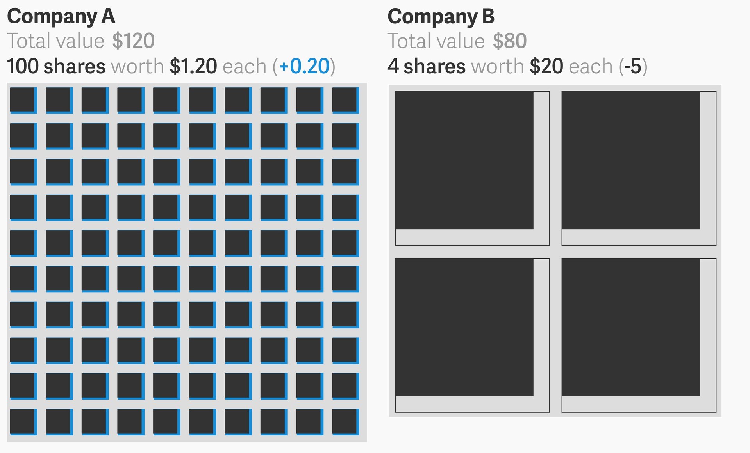The image size is (750, 453).
Task: Click the '100 shares' text
Action: coord(56,66)
